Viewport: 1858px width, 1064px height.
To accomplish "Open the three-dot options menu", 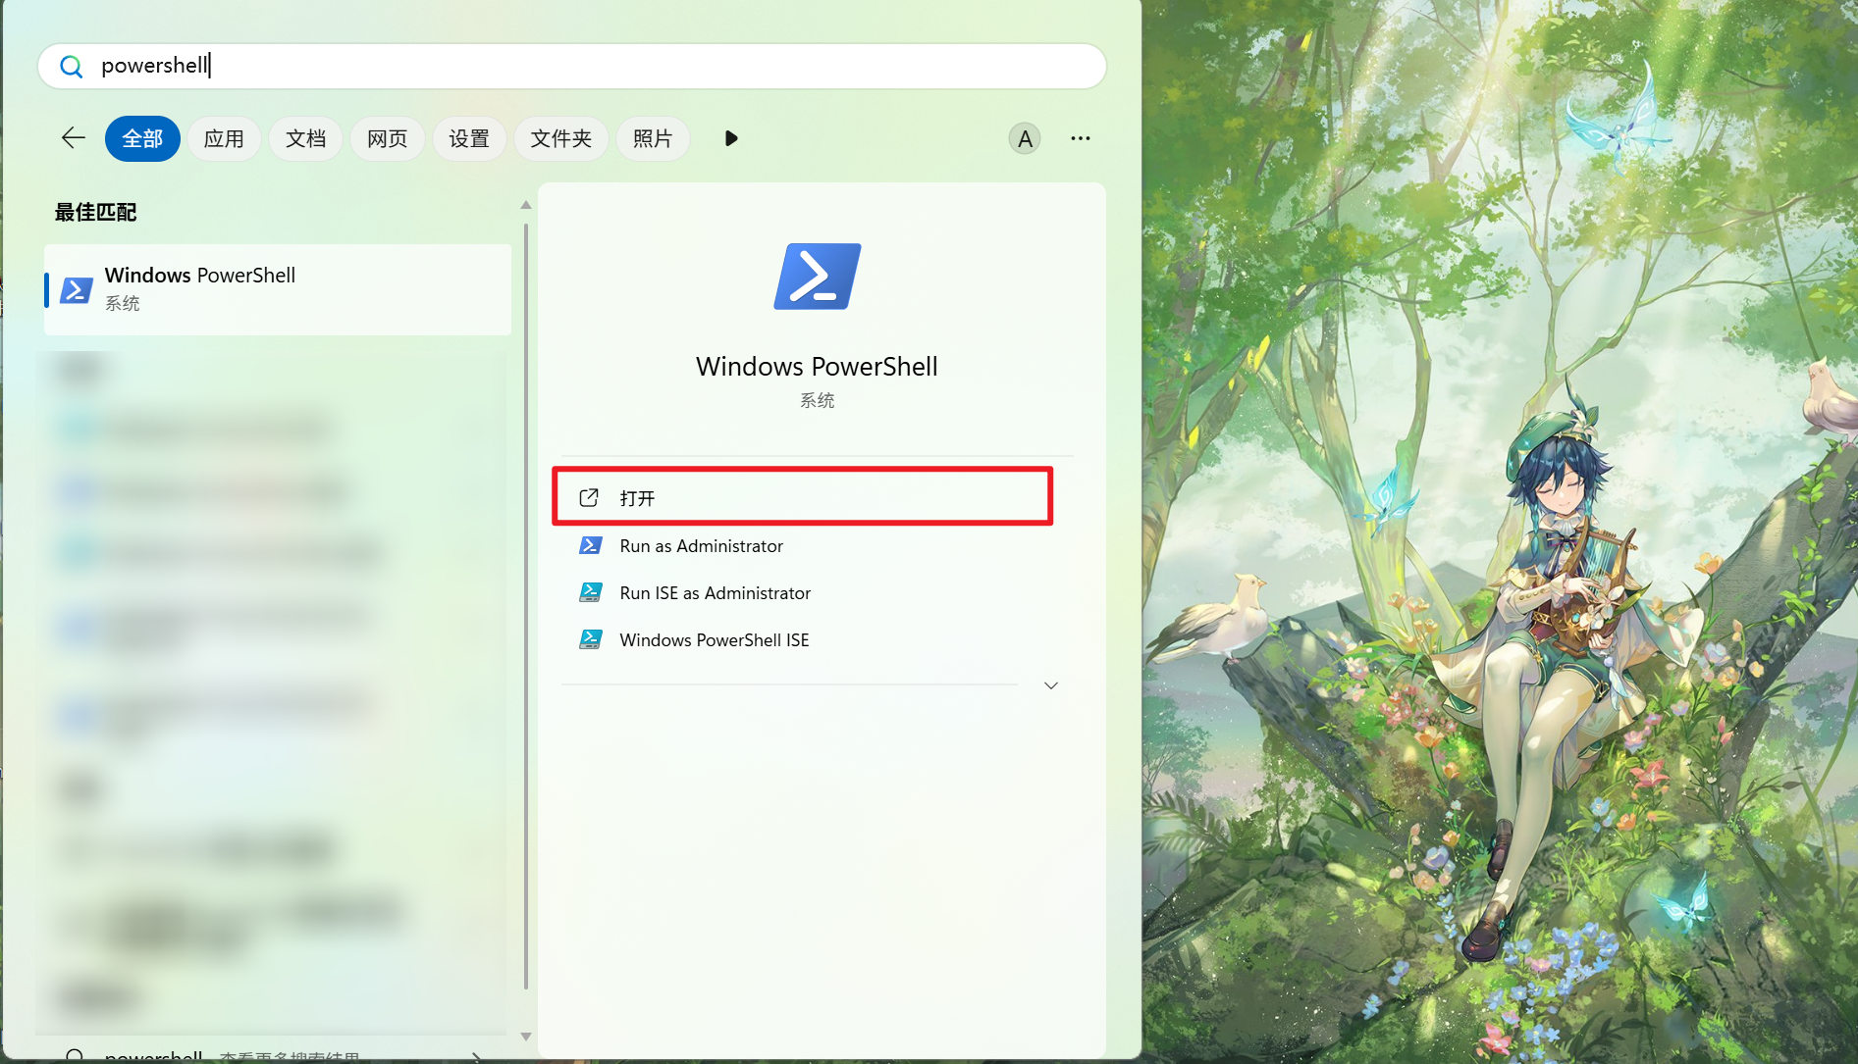I will tap(1081, 138).
